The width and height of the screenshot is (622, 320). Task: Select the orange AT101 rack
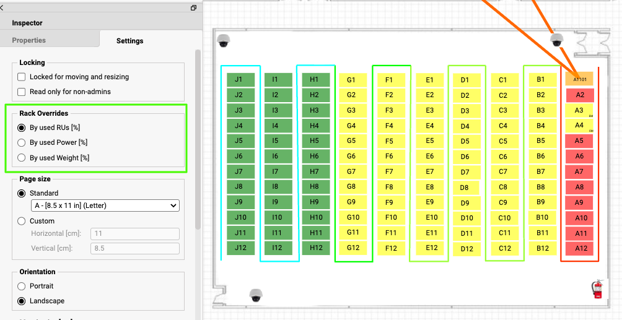[x=579, y=79]
